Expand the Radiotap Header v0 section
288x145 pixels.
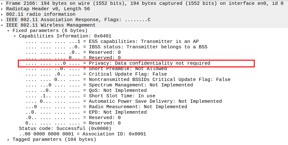pyautogui.click(x=3, y=9)
